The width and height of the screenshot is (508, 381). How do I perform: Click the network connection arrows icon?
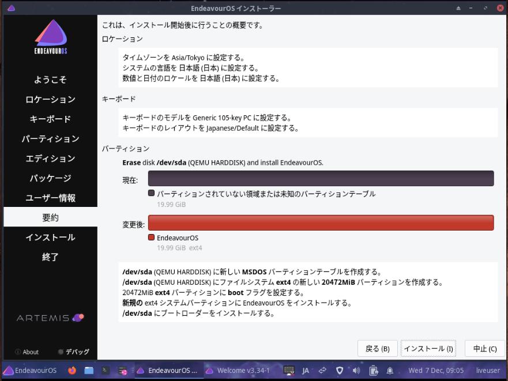(x=322, y=370)
